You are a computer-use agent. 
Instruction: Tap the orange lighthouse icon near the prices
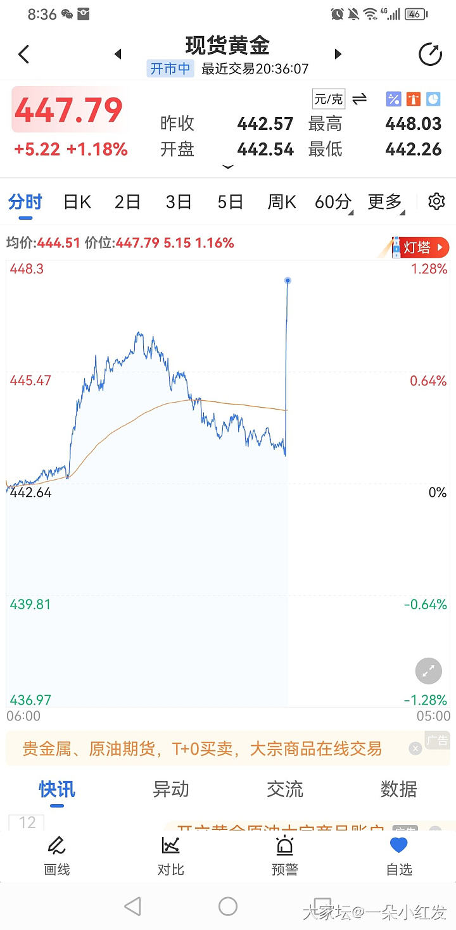pyautogui.click(x=414, y=99)
